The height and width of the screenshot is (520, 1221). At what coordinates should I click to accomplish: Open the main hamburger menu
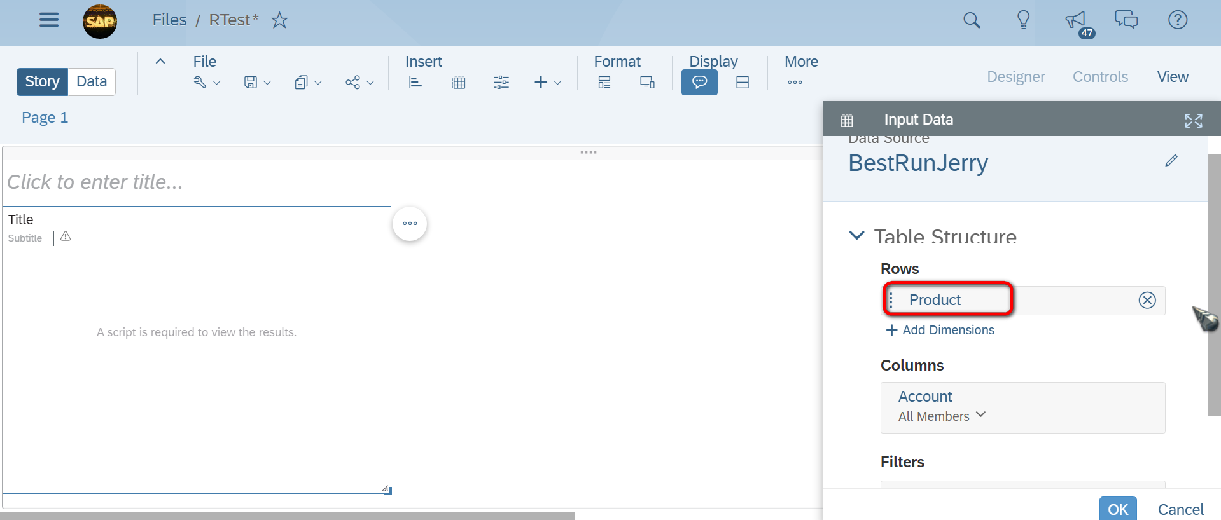(49, 20)
